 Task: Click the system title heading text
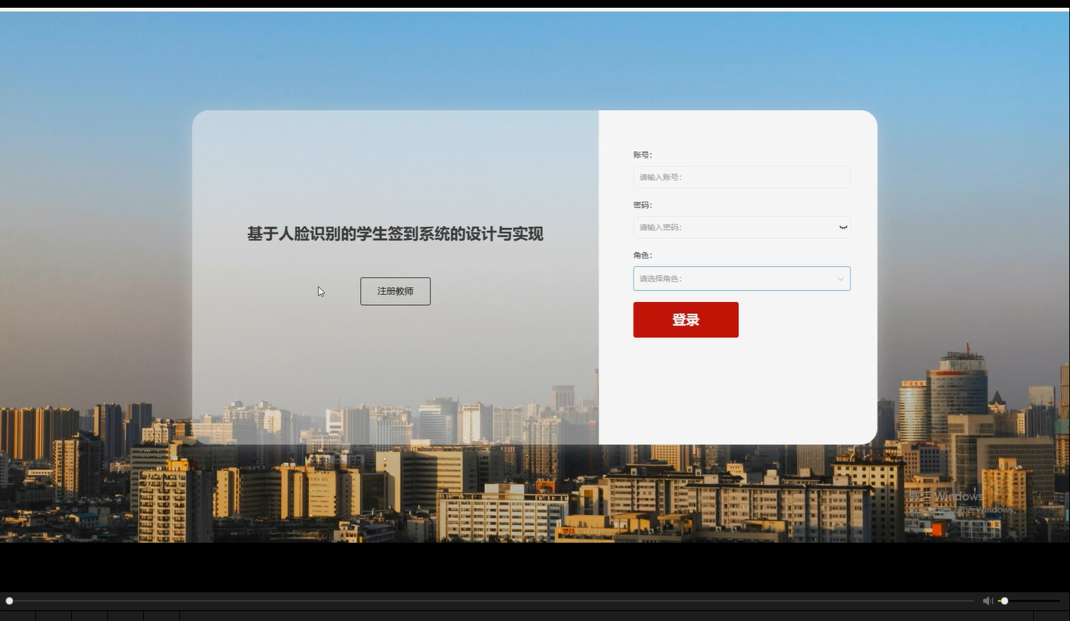click(395, 234)
